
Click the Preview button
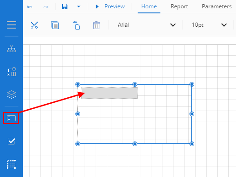[x=110, y=6]
